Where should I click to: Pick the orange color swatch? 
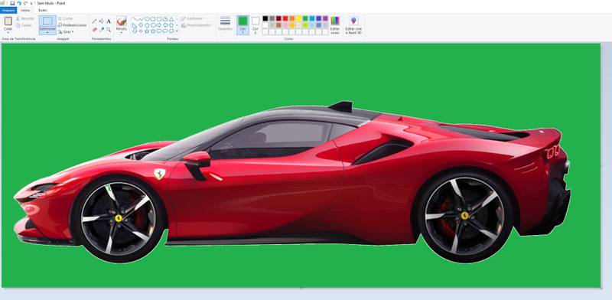(292, 18)
